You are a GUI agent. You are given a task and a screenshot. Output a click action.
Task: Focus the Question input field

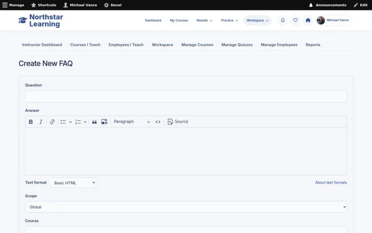tap(186, 96)
